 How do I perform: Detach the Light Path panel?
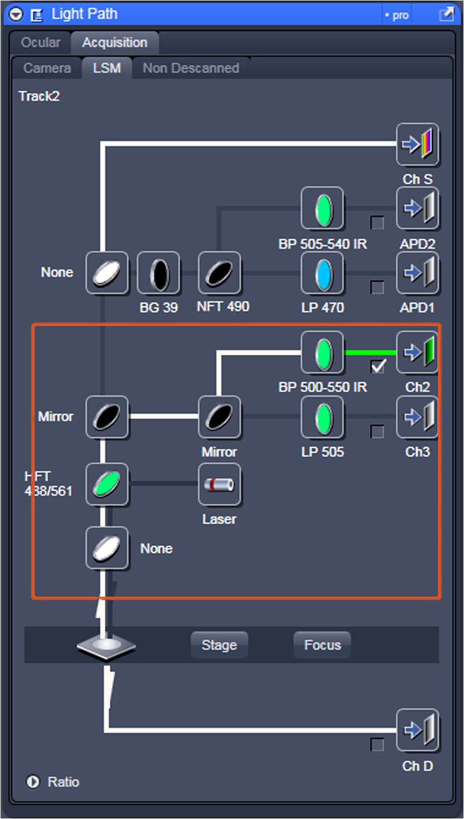[x=446, y=14]
